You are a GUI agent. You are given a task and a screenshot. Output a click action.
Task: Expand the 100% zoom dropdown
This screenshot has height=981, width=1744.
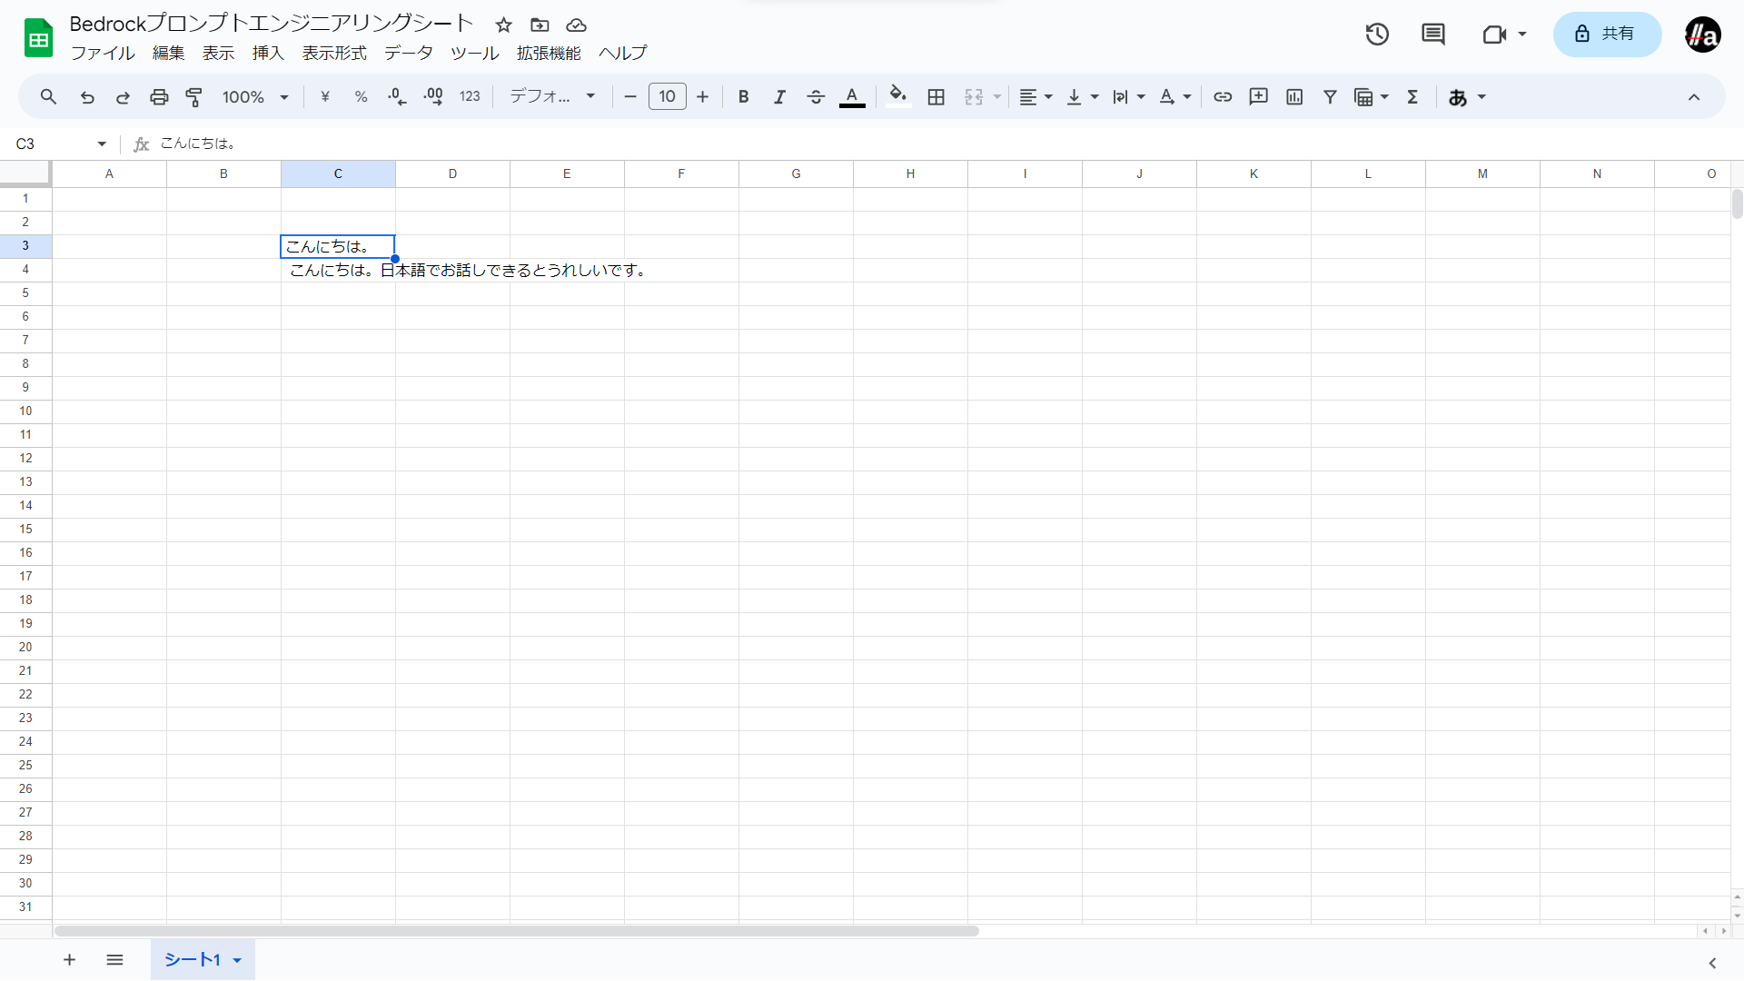pyautogui.click(x=255, y=97)
